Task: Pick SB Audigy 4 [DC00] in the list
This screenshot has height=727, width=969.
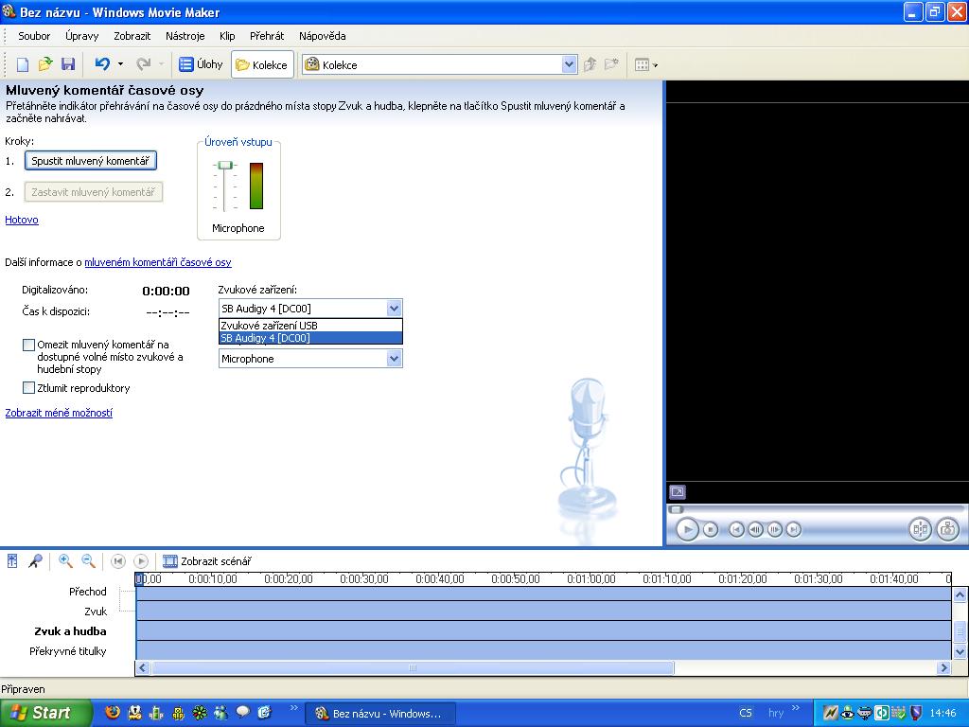Action: [310, 338]
